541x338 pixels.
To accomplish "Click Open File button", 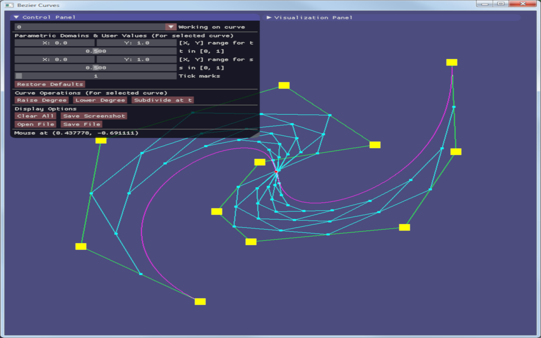I will 35,124.
